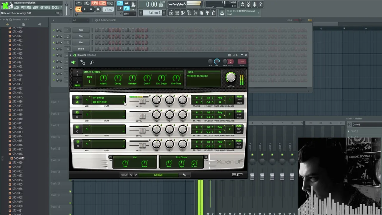Go to previous Xpand!2 preset
Image resolution: width=382 pixels, height=215 pixels.
131,175
